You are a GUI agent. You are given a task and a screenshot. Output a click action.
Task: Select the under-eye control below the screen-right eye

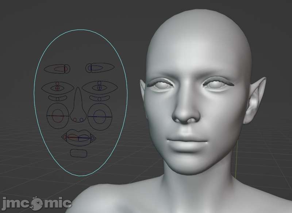pyautogui.click(x=100, y=98)
